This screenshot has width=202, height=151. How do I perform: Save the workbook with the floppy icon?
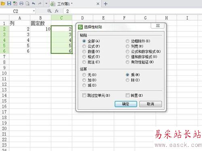tap(9, 3)
